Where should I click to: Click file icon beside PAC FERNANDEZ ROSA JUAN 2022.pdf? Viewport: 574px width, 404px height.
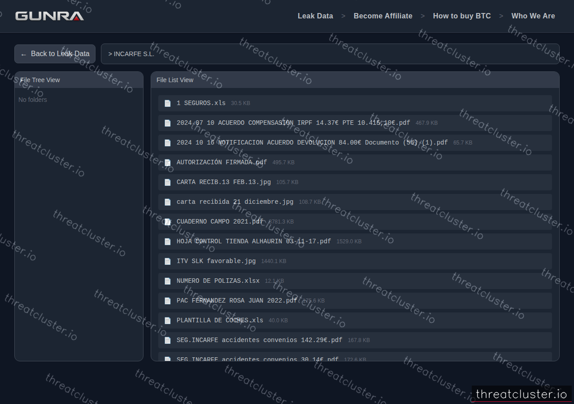(168, 301)
